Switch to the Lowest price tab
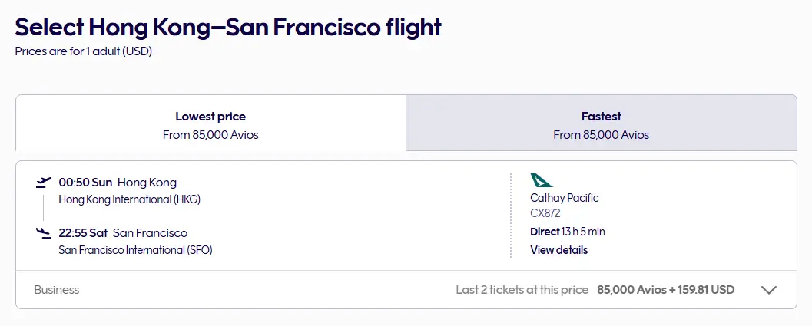The width and height of the screenshot is (812, 326). (x=210, y=123)
